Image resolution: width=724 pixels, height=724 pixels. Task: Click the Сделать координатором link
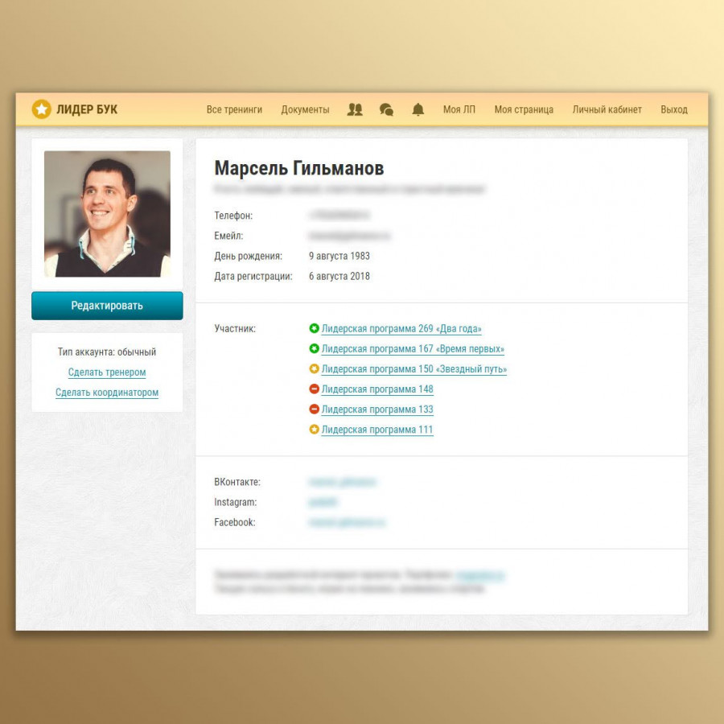(x=107, y=393)
